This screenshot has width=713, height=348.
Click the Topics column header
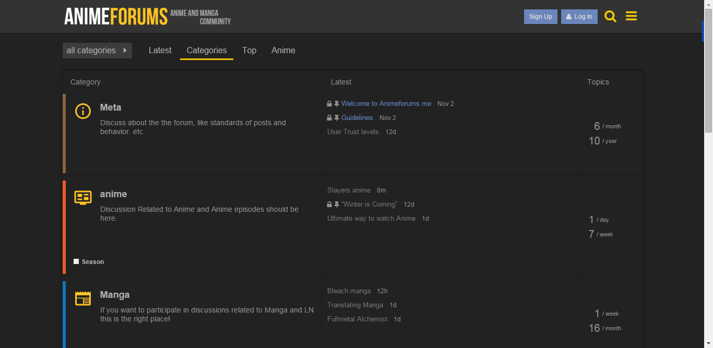point(598,82)
